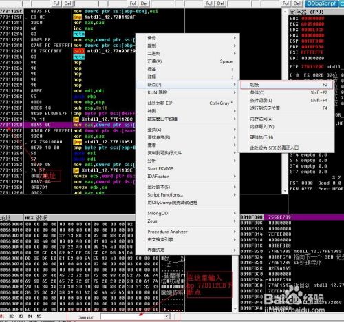The width and height of the screenshot is (344, 322).
Task: Open the 分析 submenu
Action: click(188, 161)
